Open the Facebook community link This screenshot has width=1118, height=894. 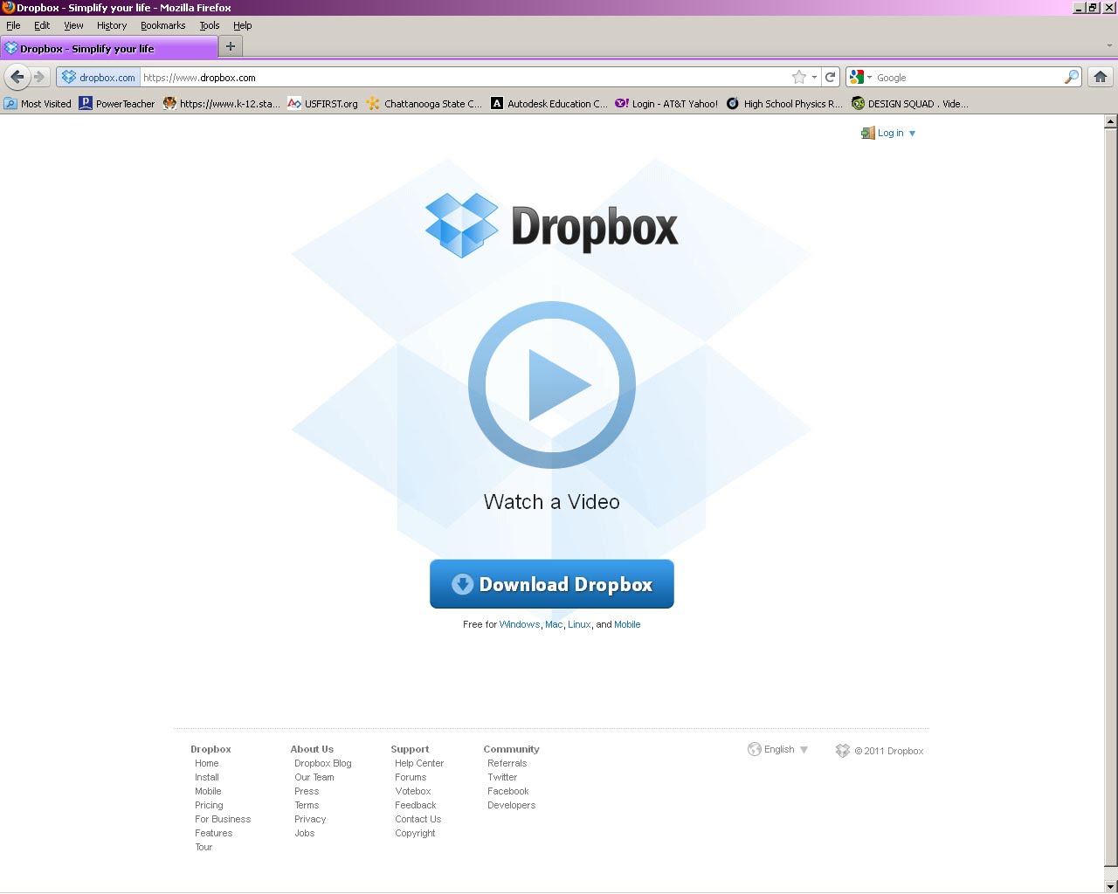508,791
